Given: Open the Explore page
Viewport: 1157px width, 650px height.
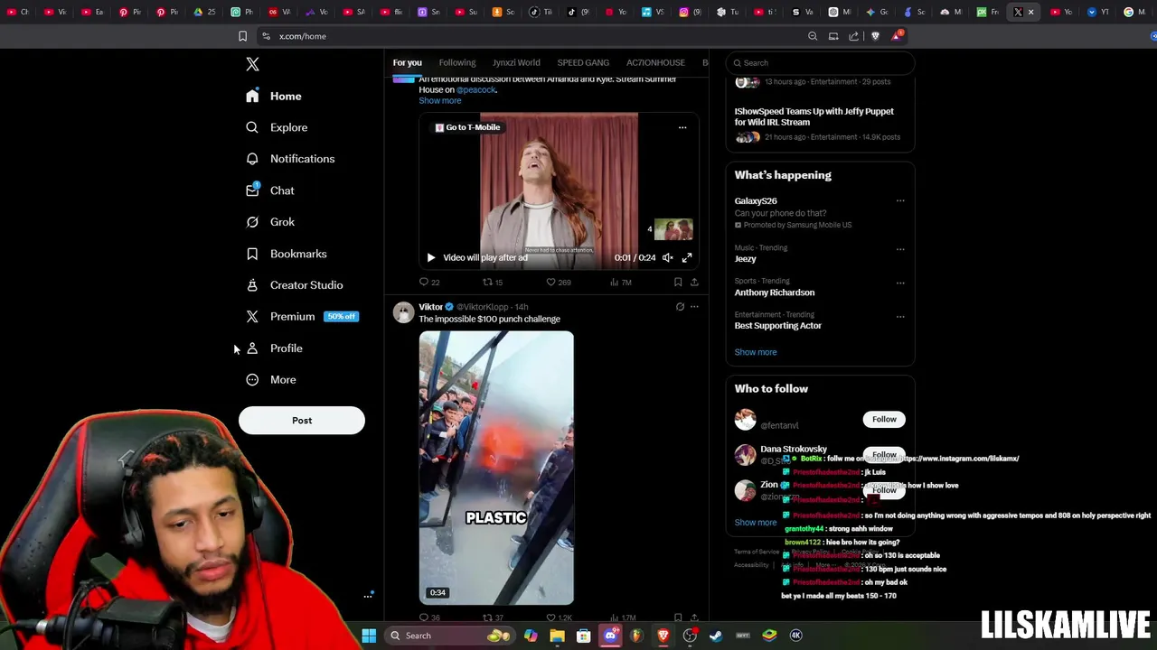Looking at the screenshot, I should pyautogui.click(x=277, y=127).
